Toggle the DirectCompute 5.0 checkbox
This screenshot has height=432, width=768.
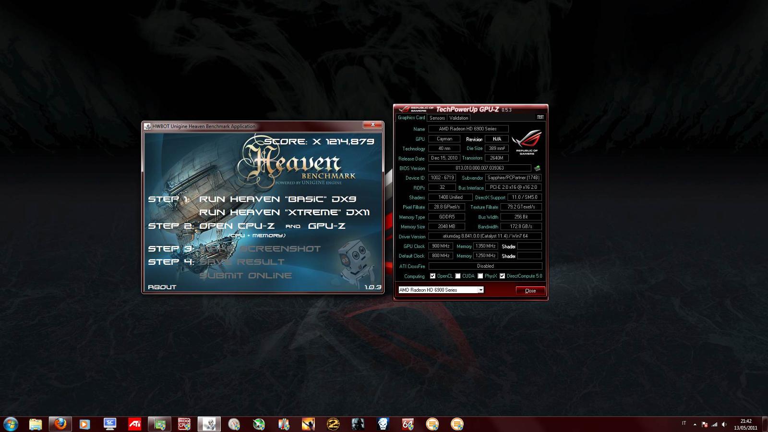(x=502, y=276)
